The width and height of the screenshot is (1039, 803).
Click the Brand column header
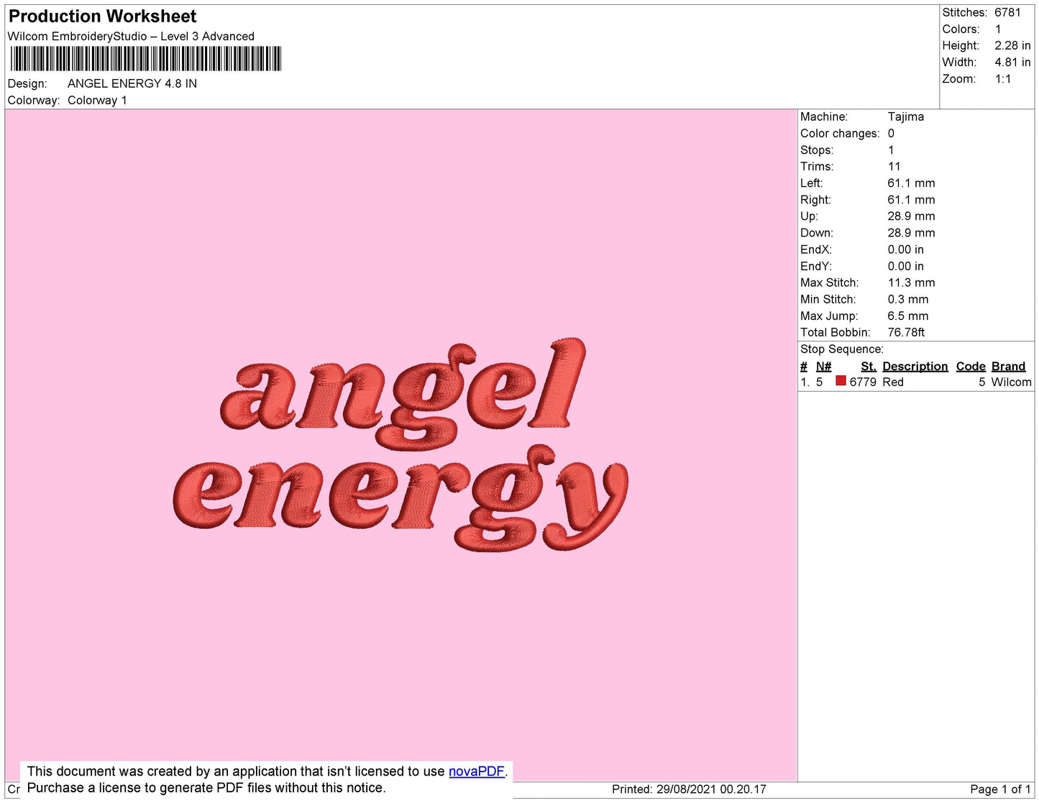1008,366
